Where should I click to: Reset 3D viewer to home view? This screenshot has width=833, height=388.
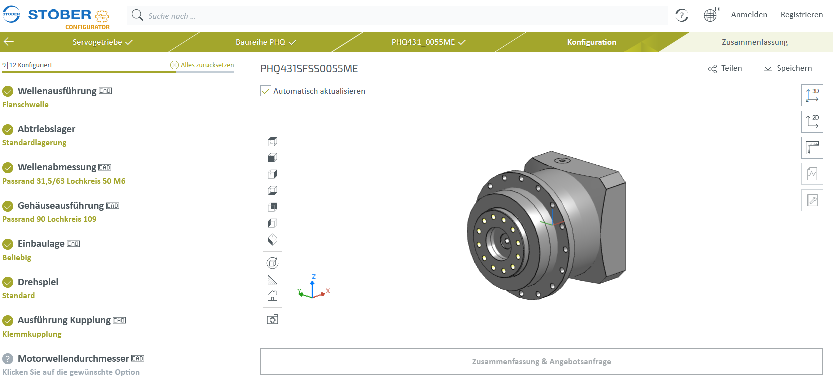coord(272,296)
